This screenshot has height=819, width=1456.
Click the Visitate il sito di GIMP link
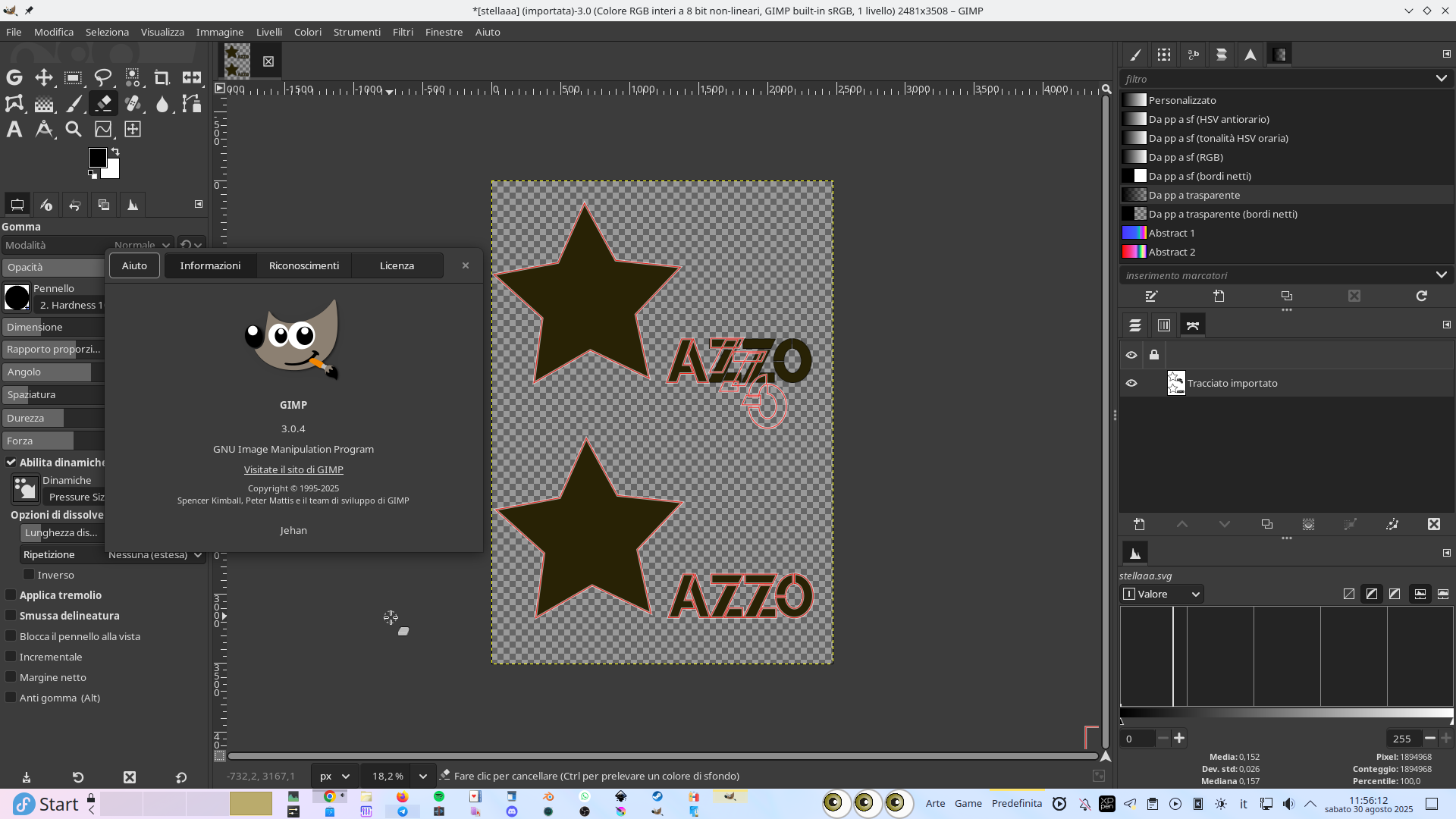[x=293, y=469]
